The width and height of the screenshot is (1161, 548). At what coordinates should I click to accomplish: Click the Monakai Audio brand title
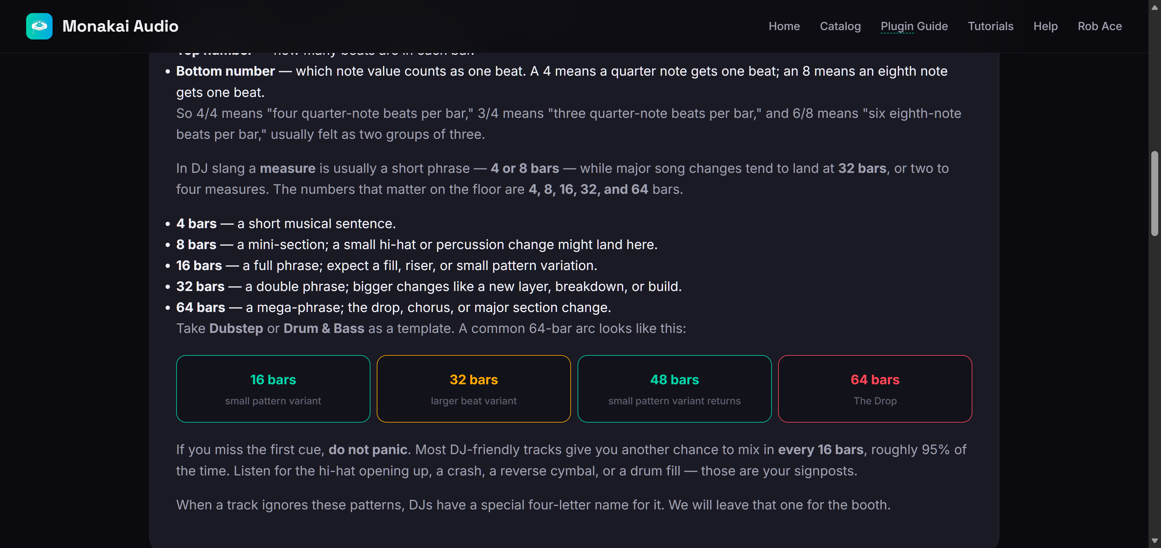[120, 26]
